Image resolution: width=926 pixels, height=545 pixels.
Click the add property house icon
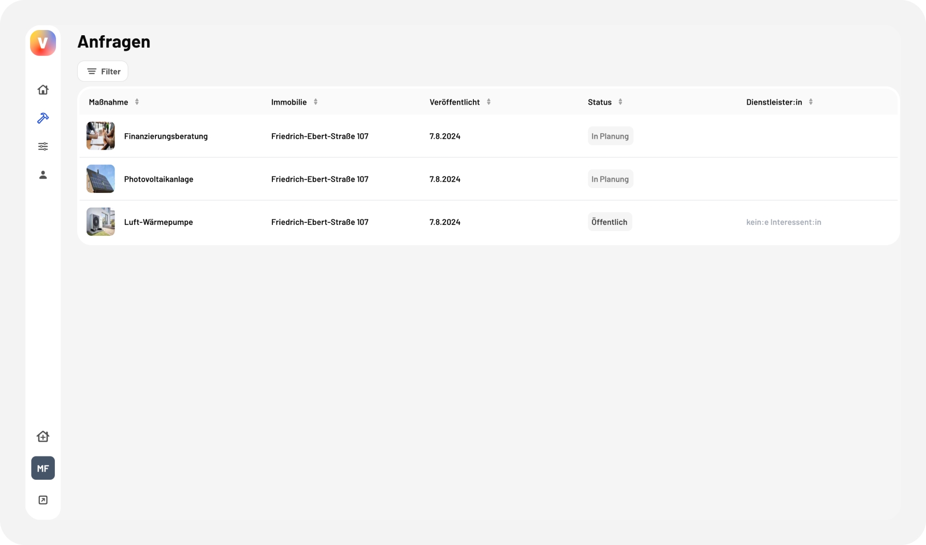(43, 436)
